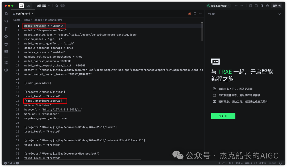The width and height of the screenshot is (287, 167).
Task: Change encoding via UTF-8
Action: click(248, 163)
